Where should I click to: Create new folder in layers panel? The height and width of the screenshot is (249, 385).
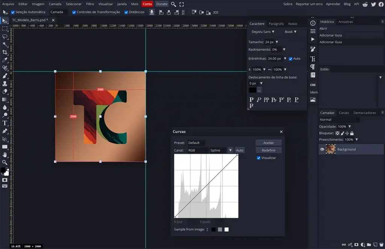pos(369,244)
